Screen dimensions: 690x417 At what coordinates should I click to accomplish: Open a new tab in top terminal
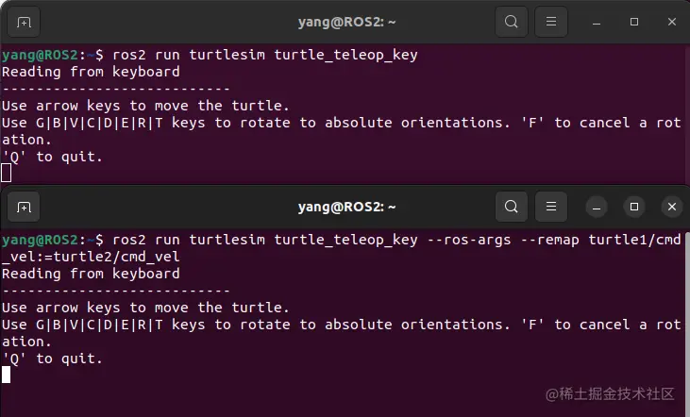pos(24,21)
